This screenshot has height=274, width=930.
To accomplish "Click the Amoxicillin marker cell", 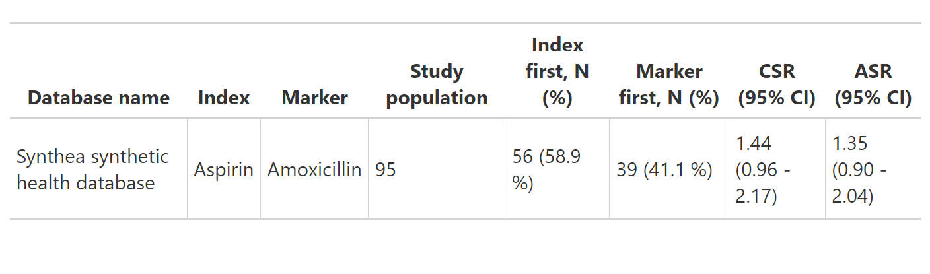I will (314, 170).
